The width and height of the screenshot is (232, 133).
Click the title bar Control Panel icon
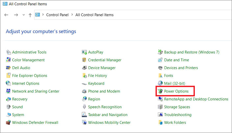pos(5,4)
